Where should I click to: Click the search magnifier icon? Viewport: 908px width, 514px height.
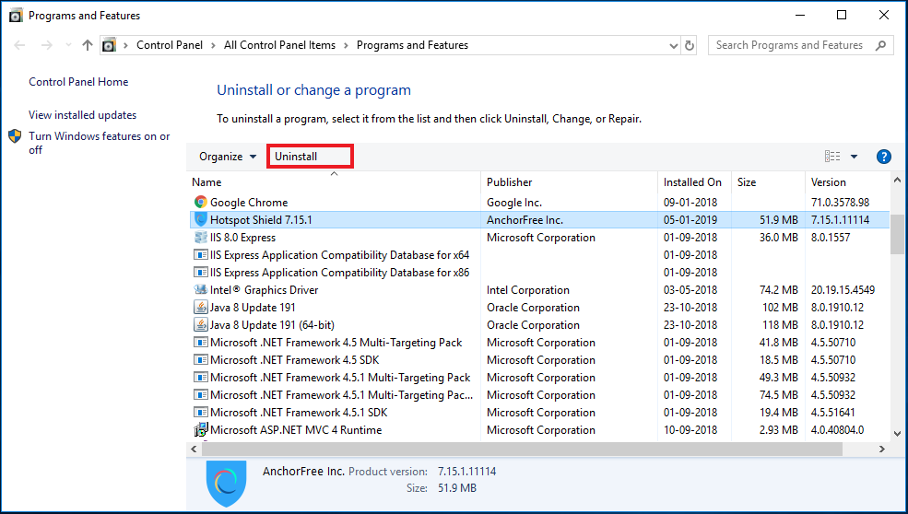(880, 45)
